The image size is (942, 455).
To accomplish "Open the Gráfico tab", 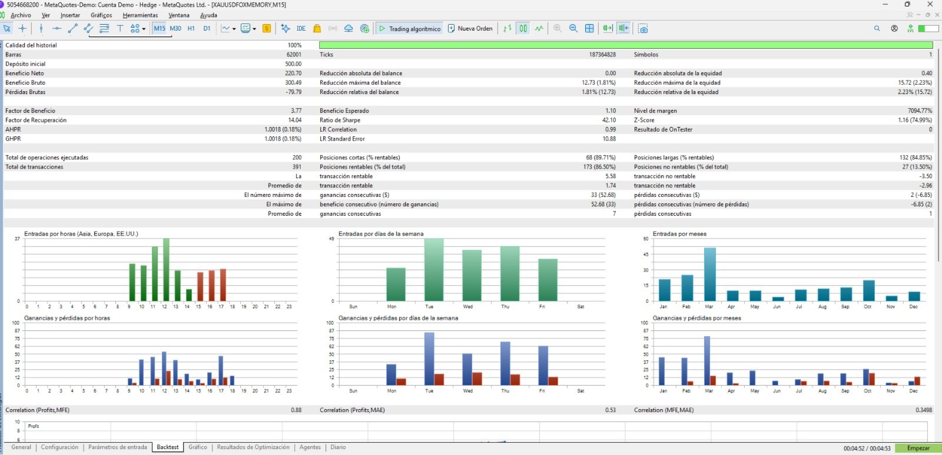I will click(x=198, y=447).
